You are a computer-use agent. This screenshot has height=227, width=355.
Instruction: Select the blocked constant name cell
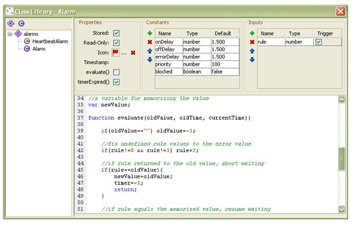tap(169, 72)
